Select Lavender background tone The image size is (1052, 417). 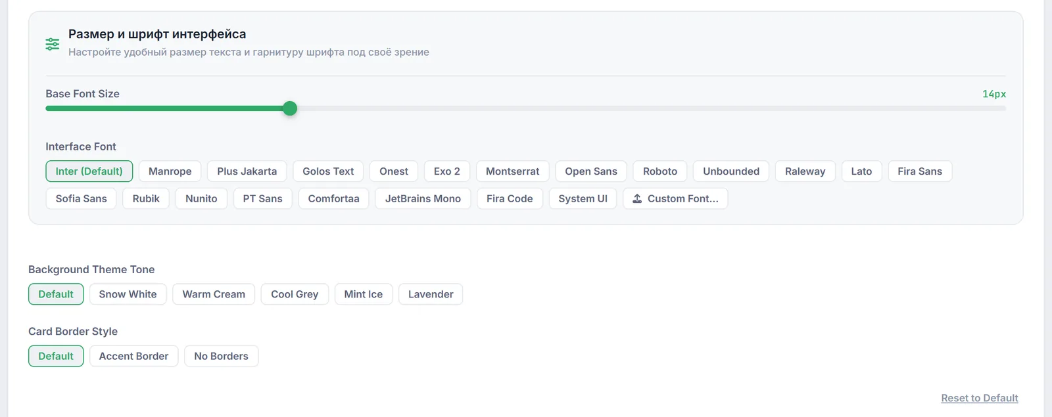pyautogui.click(x=431, y=294)
